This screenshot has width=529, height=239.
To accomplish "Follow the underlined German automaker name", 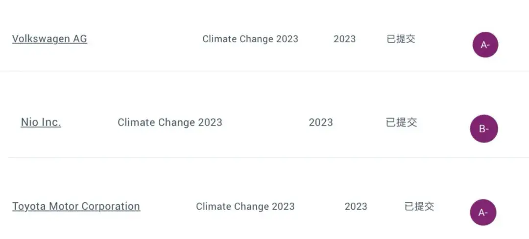I will (x=49, y=39).
